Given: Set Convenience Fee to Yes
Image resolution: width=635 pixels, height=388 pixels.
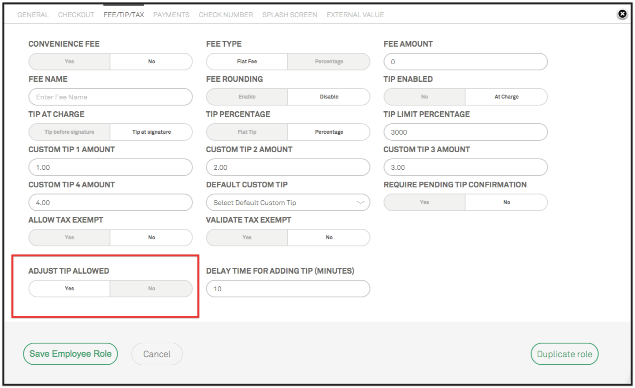Looking at the screenshot, I should [x=70, y=62].
